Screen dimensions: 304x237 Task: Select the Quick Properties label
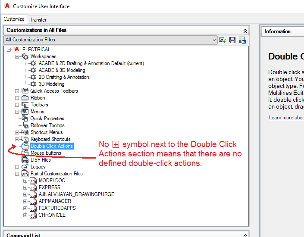tap(47, 118)
